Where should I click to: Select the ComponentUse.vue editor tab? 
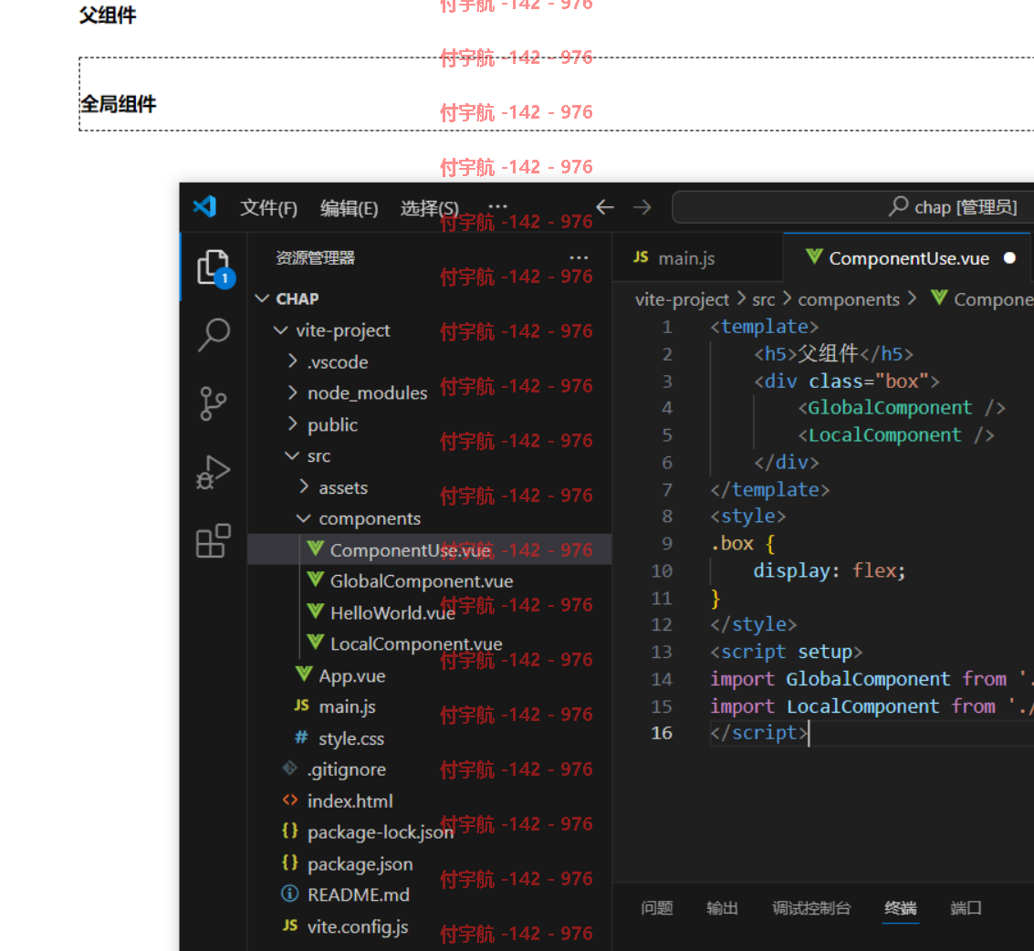coord(907,258)
